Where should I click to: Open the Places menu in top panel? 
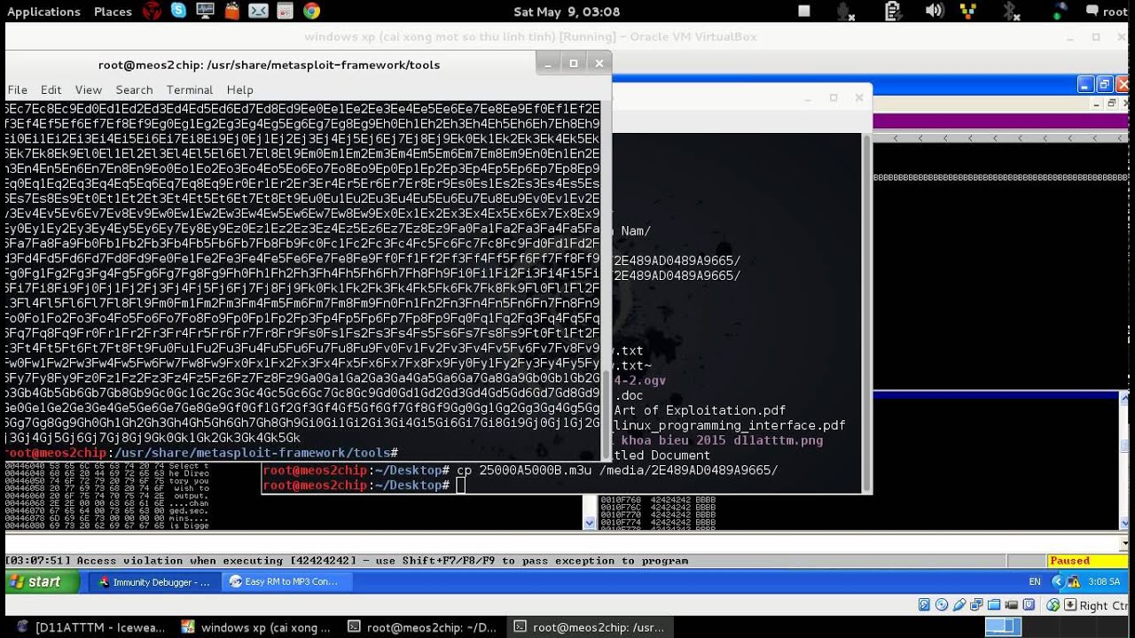113,12
